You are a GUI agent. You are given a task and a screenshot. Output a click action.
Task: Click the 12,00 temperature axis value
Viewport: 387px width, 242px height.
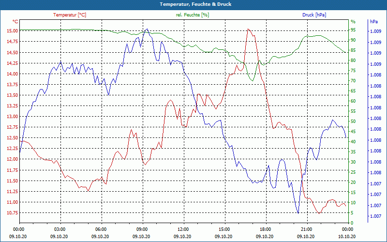coord(13,159)
